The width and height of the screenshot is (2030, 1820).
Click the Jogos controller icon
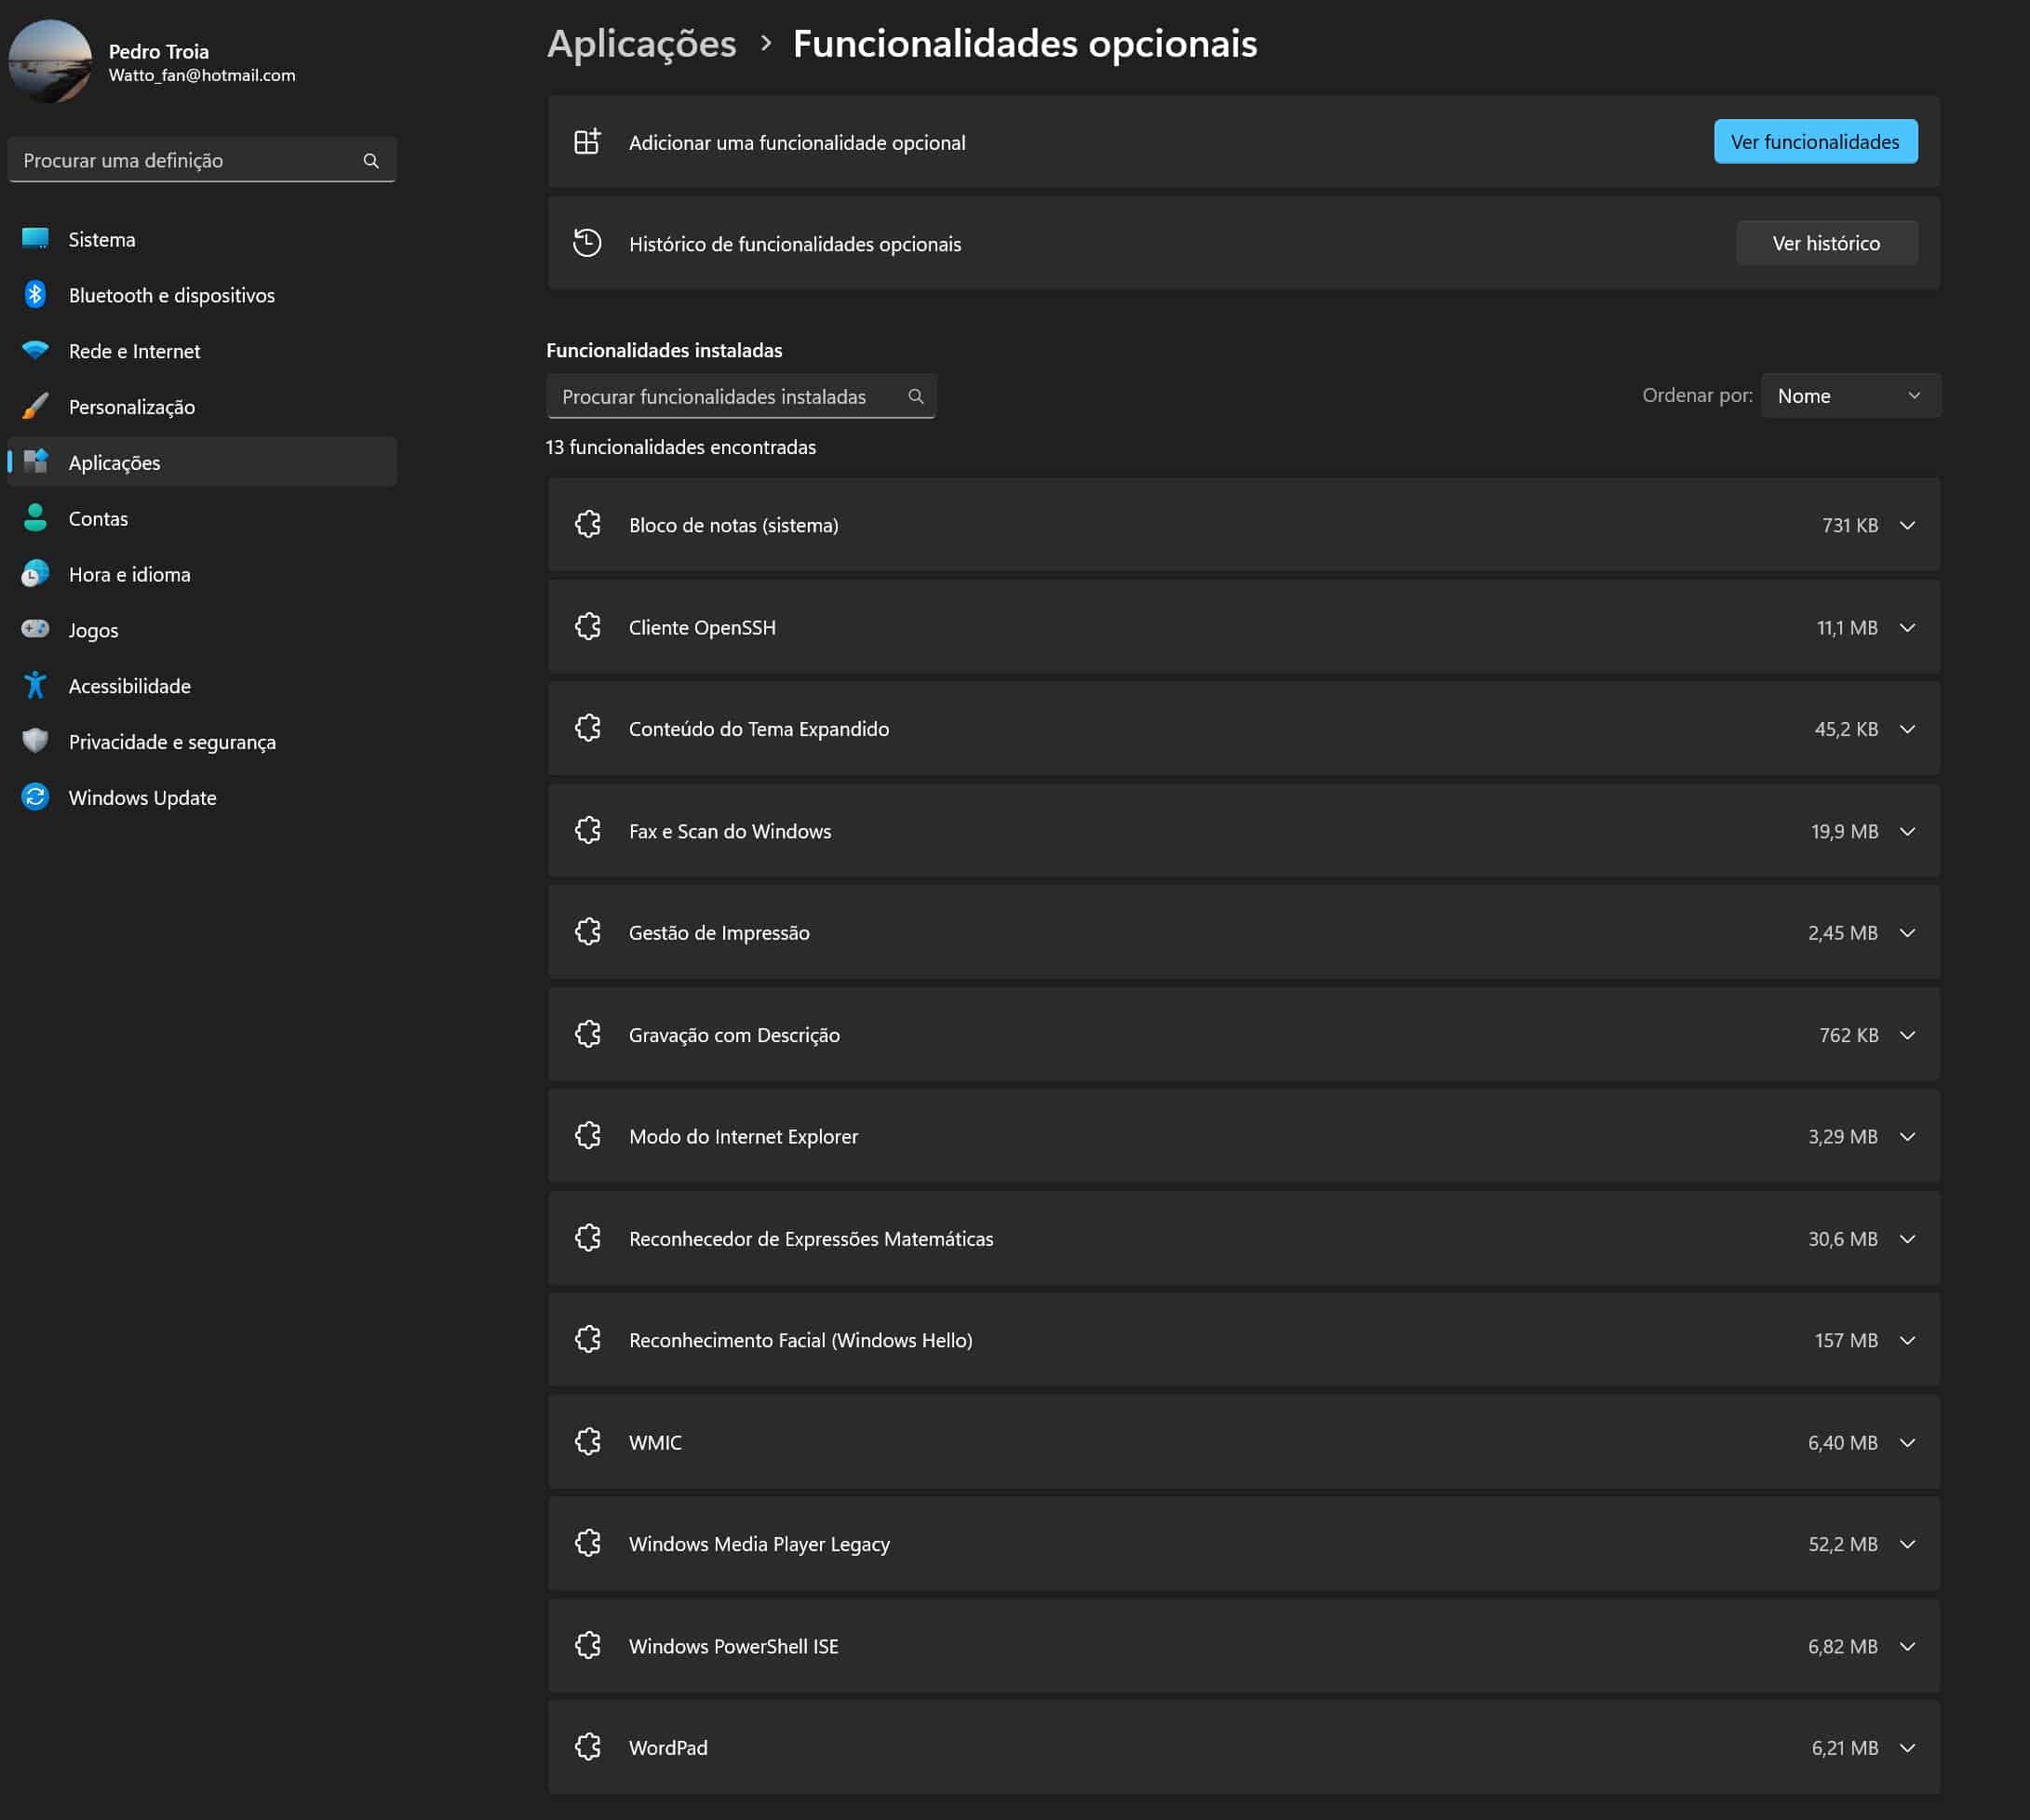pos(35,630)
